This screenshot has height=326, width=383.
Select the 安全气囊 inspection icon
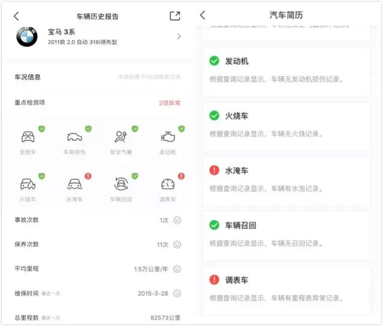pyautogui.click(x=121, y=137)
